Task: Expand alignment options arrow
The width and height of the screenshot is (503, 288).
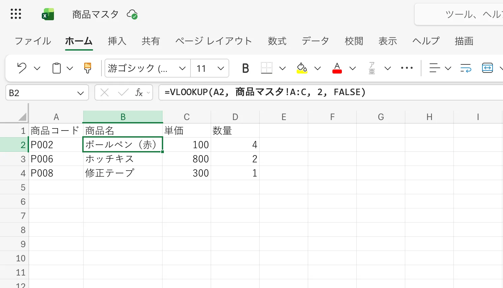Action: (448, 68)
